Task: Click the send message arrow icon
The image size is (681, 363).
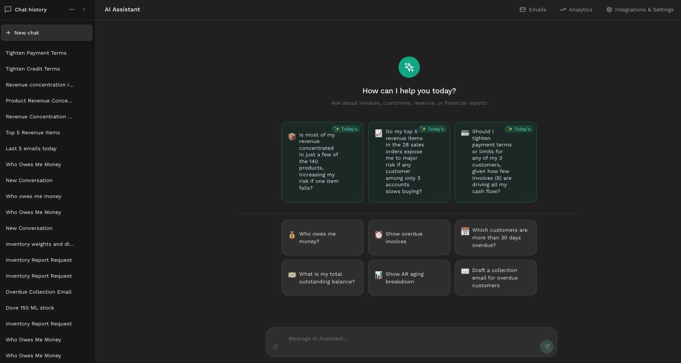Action: point(547,346)
